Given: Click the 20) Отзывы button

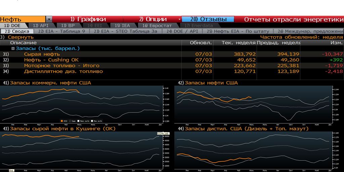Looking at the screenshot, I should click(x=208, y=19).
